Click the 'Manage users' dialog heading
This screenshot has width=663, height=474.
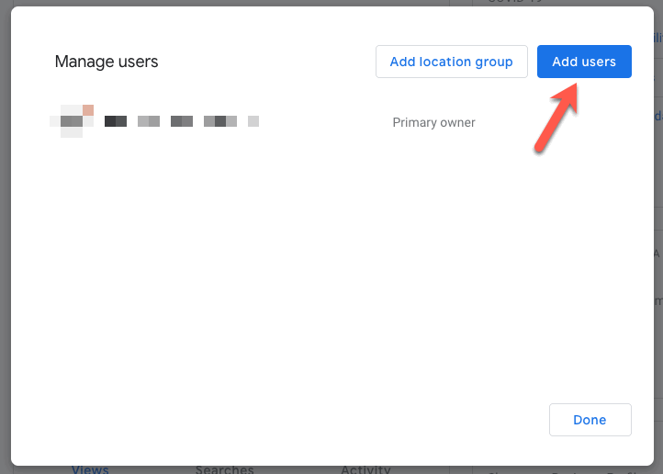click(x=107, y=62)
